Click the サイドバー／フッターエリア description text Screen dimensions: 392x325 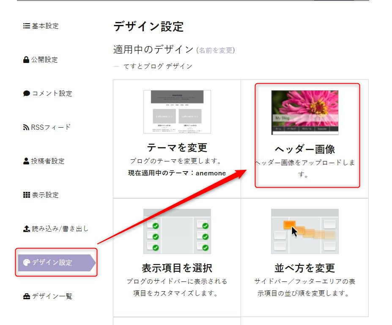pos(305,287)
